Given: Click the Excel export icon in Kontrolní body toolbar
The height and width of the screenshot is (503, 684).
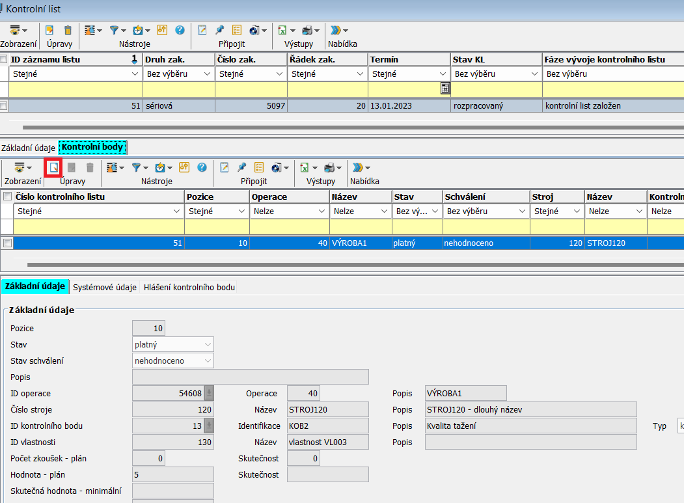Looking at the screenshot, I should click(303, 167).
